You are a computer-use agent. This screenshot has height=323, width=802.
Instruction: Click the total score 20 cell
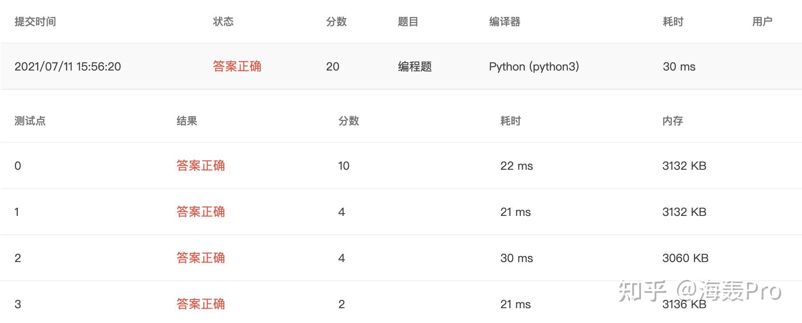pyautogui.click(x=332, y=67)
